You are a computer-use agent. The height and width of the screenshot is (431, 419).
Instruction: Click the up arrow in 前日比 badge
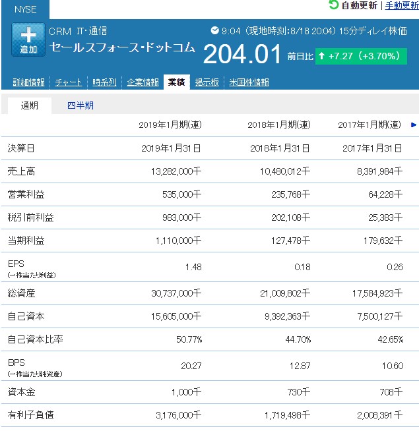[321, 56]
